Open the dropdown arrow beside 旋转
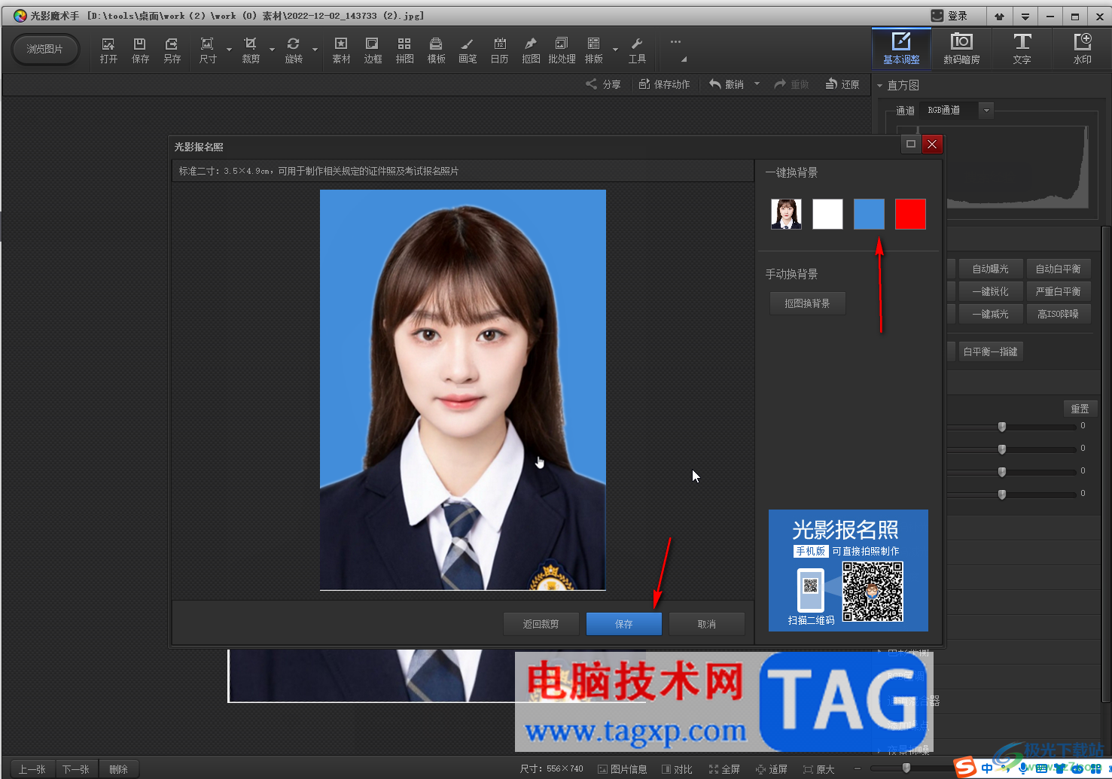Screen dimensions: 1112x779 click(315, 50)
